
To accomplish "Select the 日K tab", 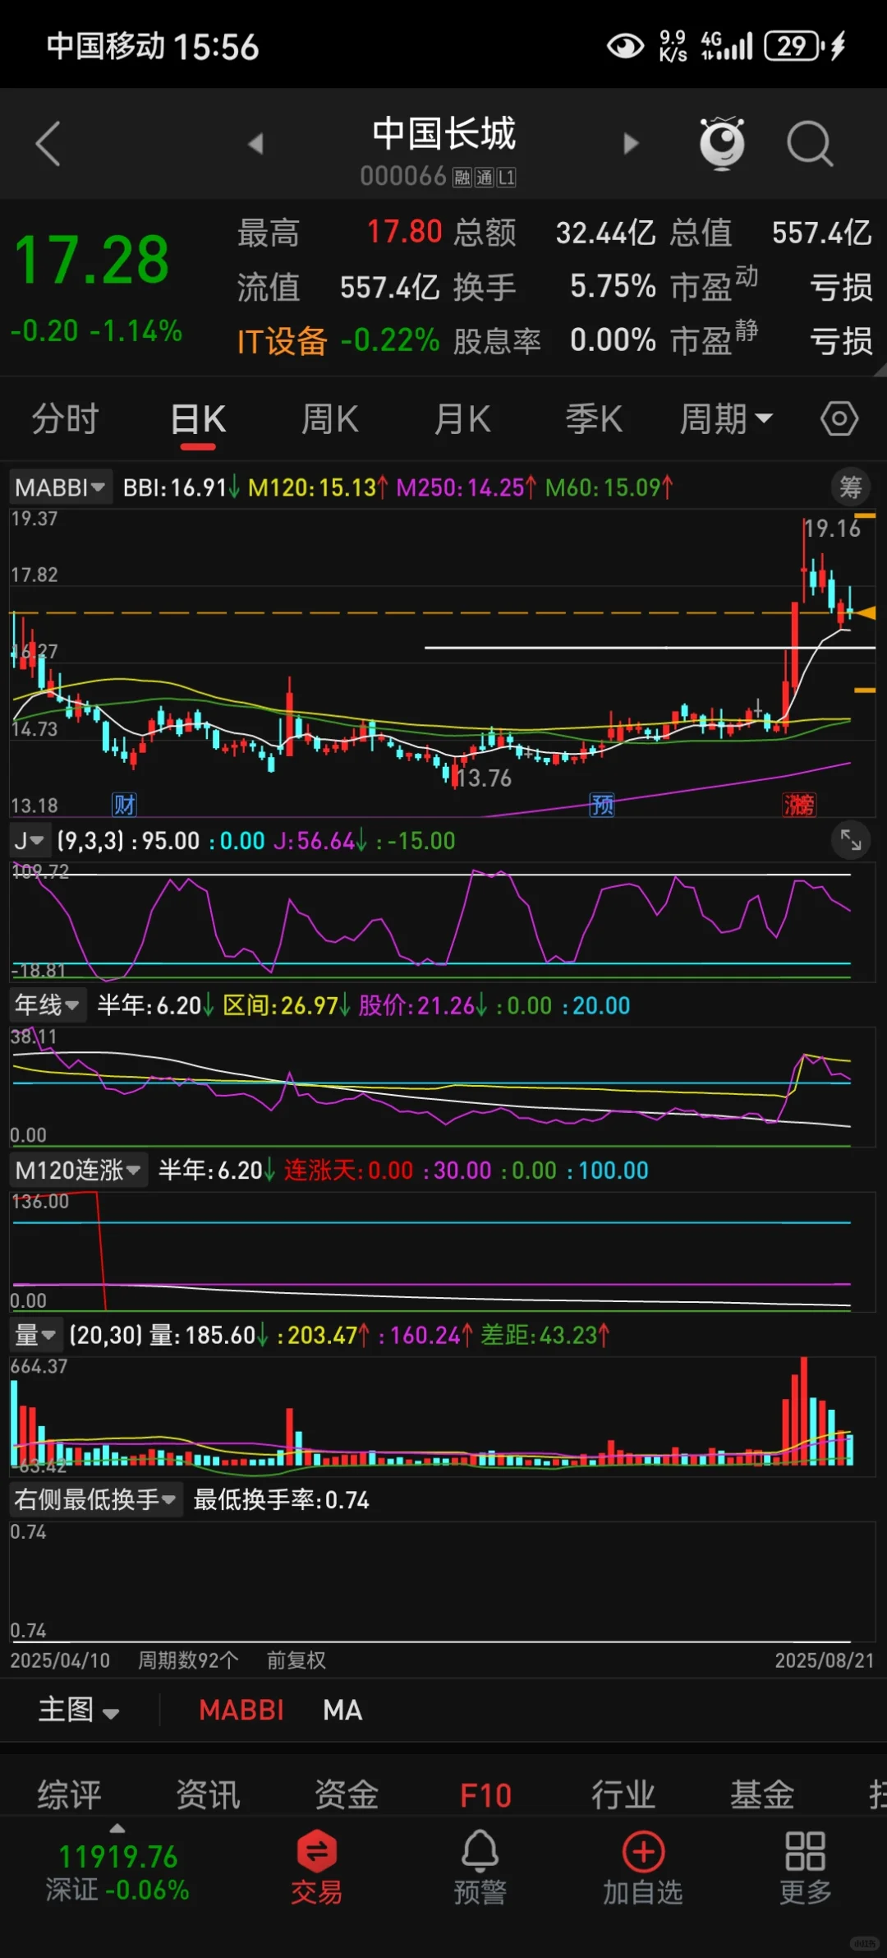I will (x=198, y=419).
